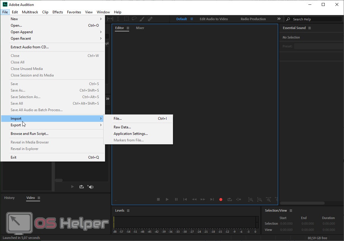Toggle Auto-Play speaker in Media Browser preview
Screen dimensions: 344x241
click(91, 187)
